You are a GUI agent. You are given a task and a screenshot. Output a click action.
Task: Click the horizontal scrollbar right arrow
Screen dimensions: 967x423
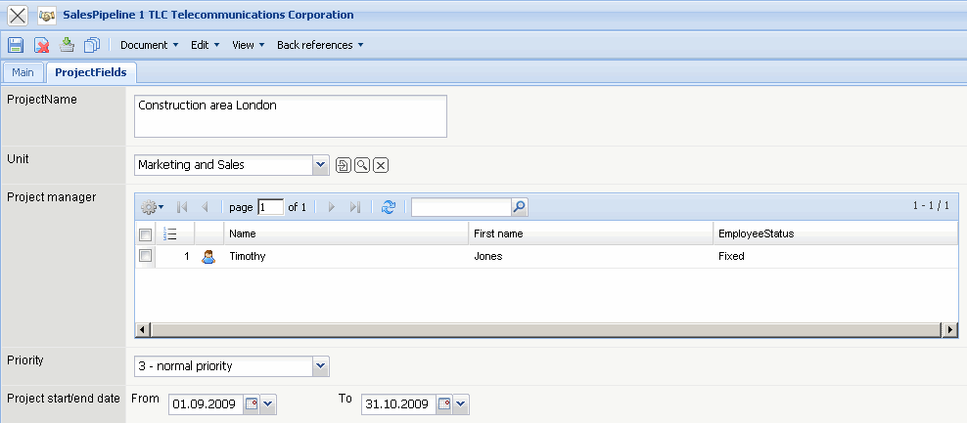(950, 330)
